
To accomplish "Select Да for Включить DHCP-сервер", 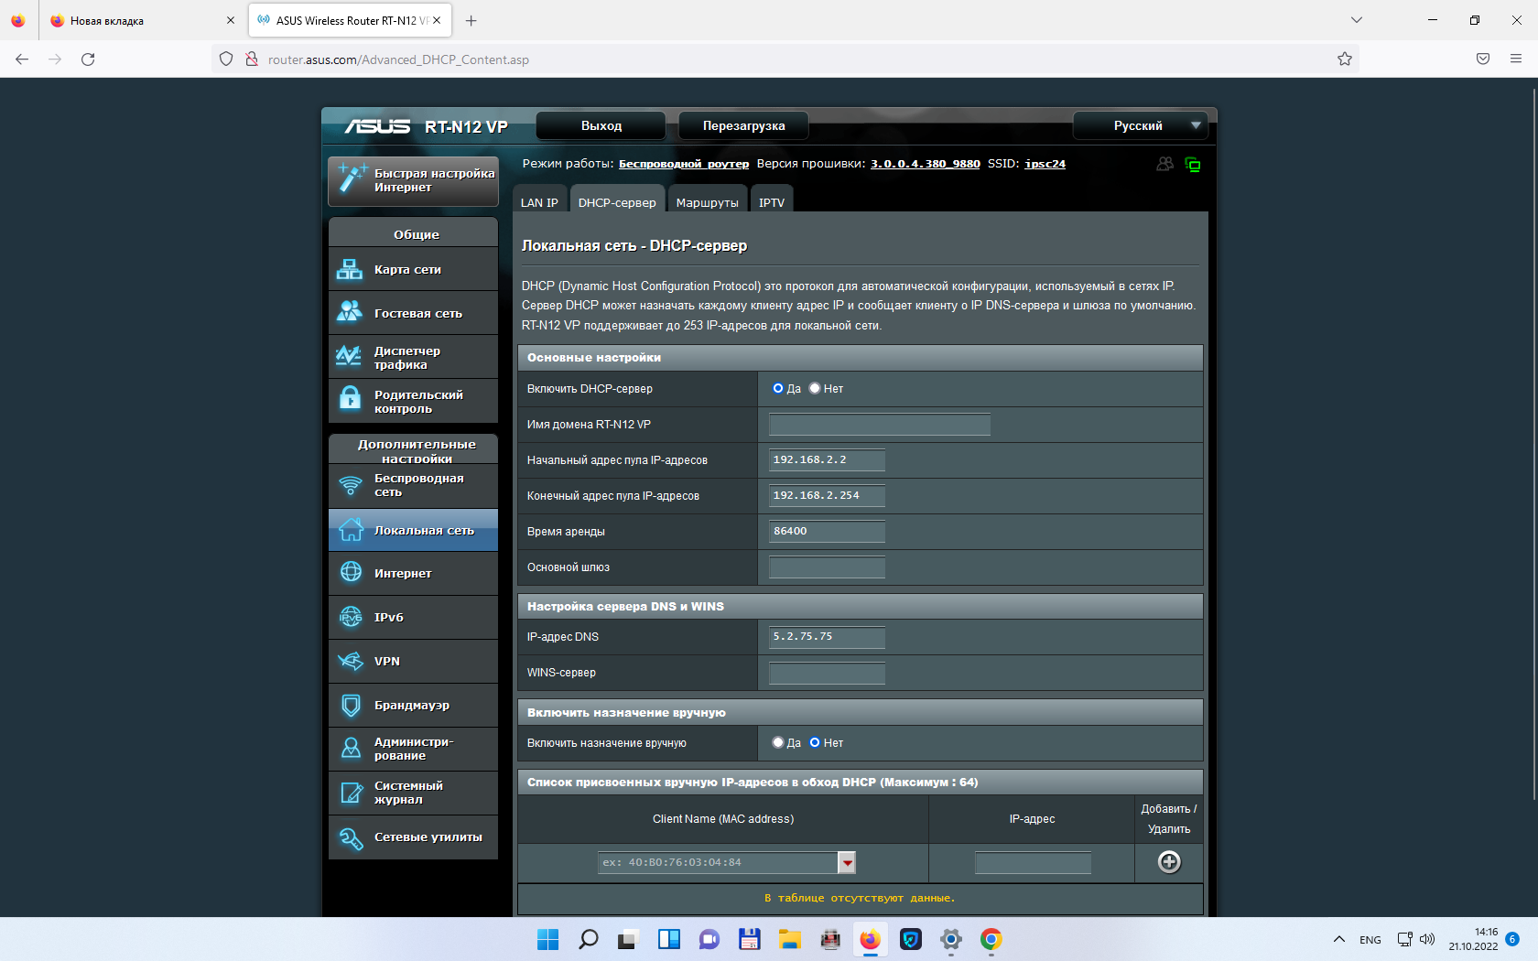I will [778, 388].
